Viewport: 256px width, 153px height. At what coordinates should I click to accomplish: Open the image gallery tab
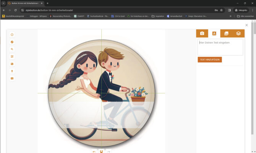[226, 34]
